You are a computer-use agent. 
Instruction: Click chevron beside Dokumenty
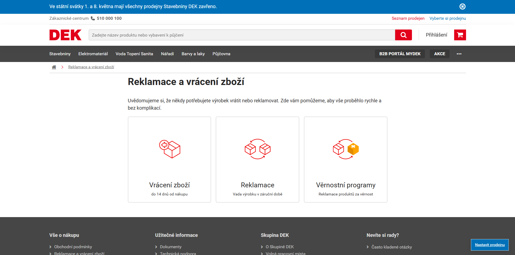click(x=156, y=247)
